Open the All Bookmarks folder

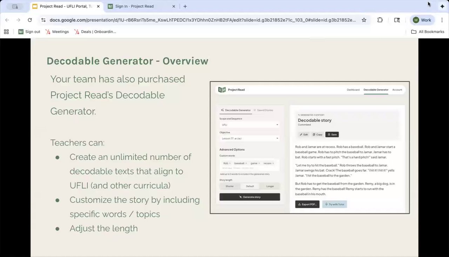(428, 32)
